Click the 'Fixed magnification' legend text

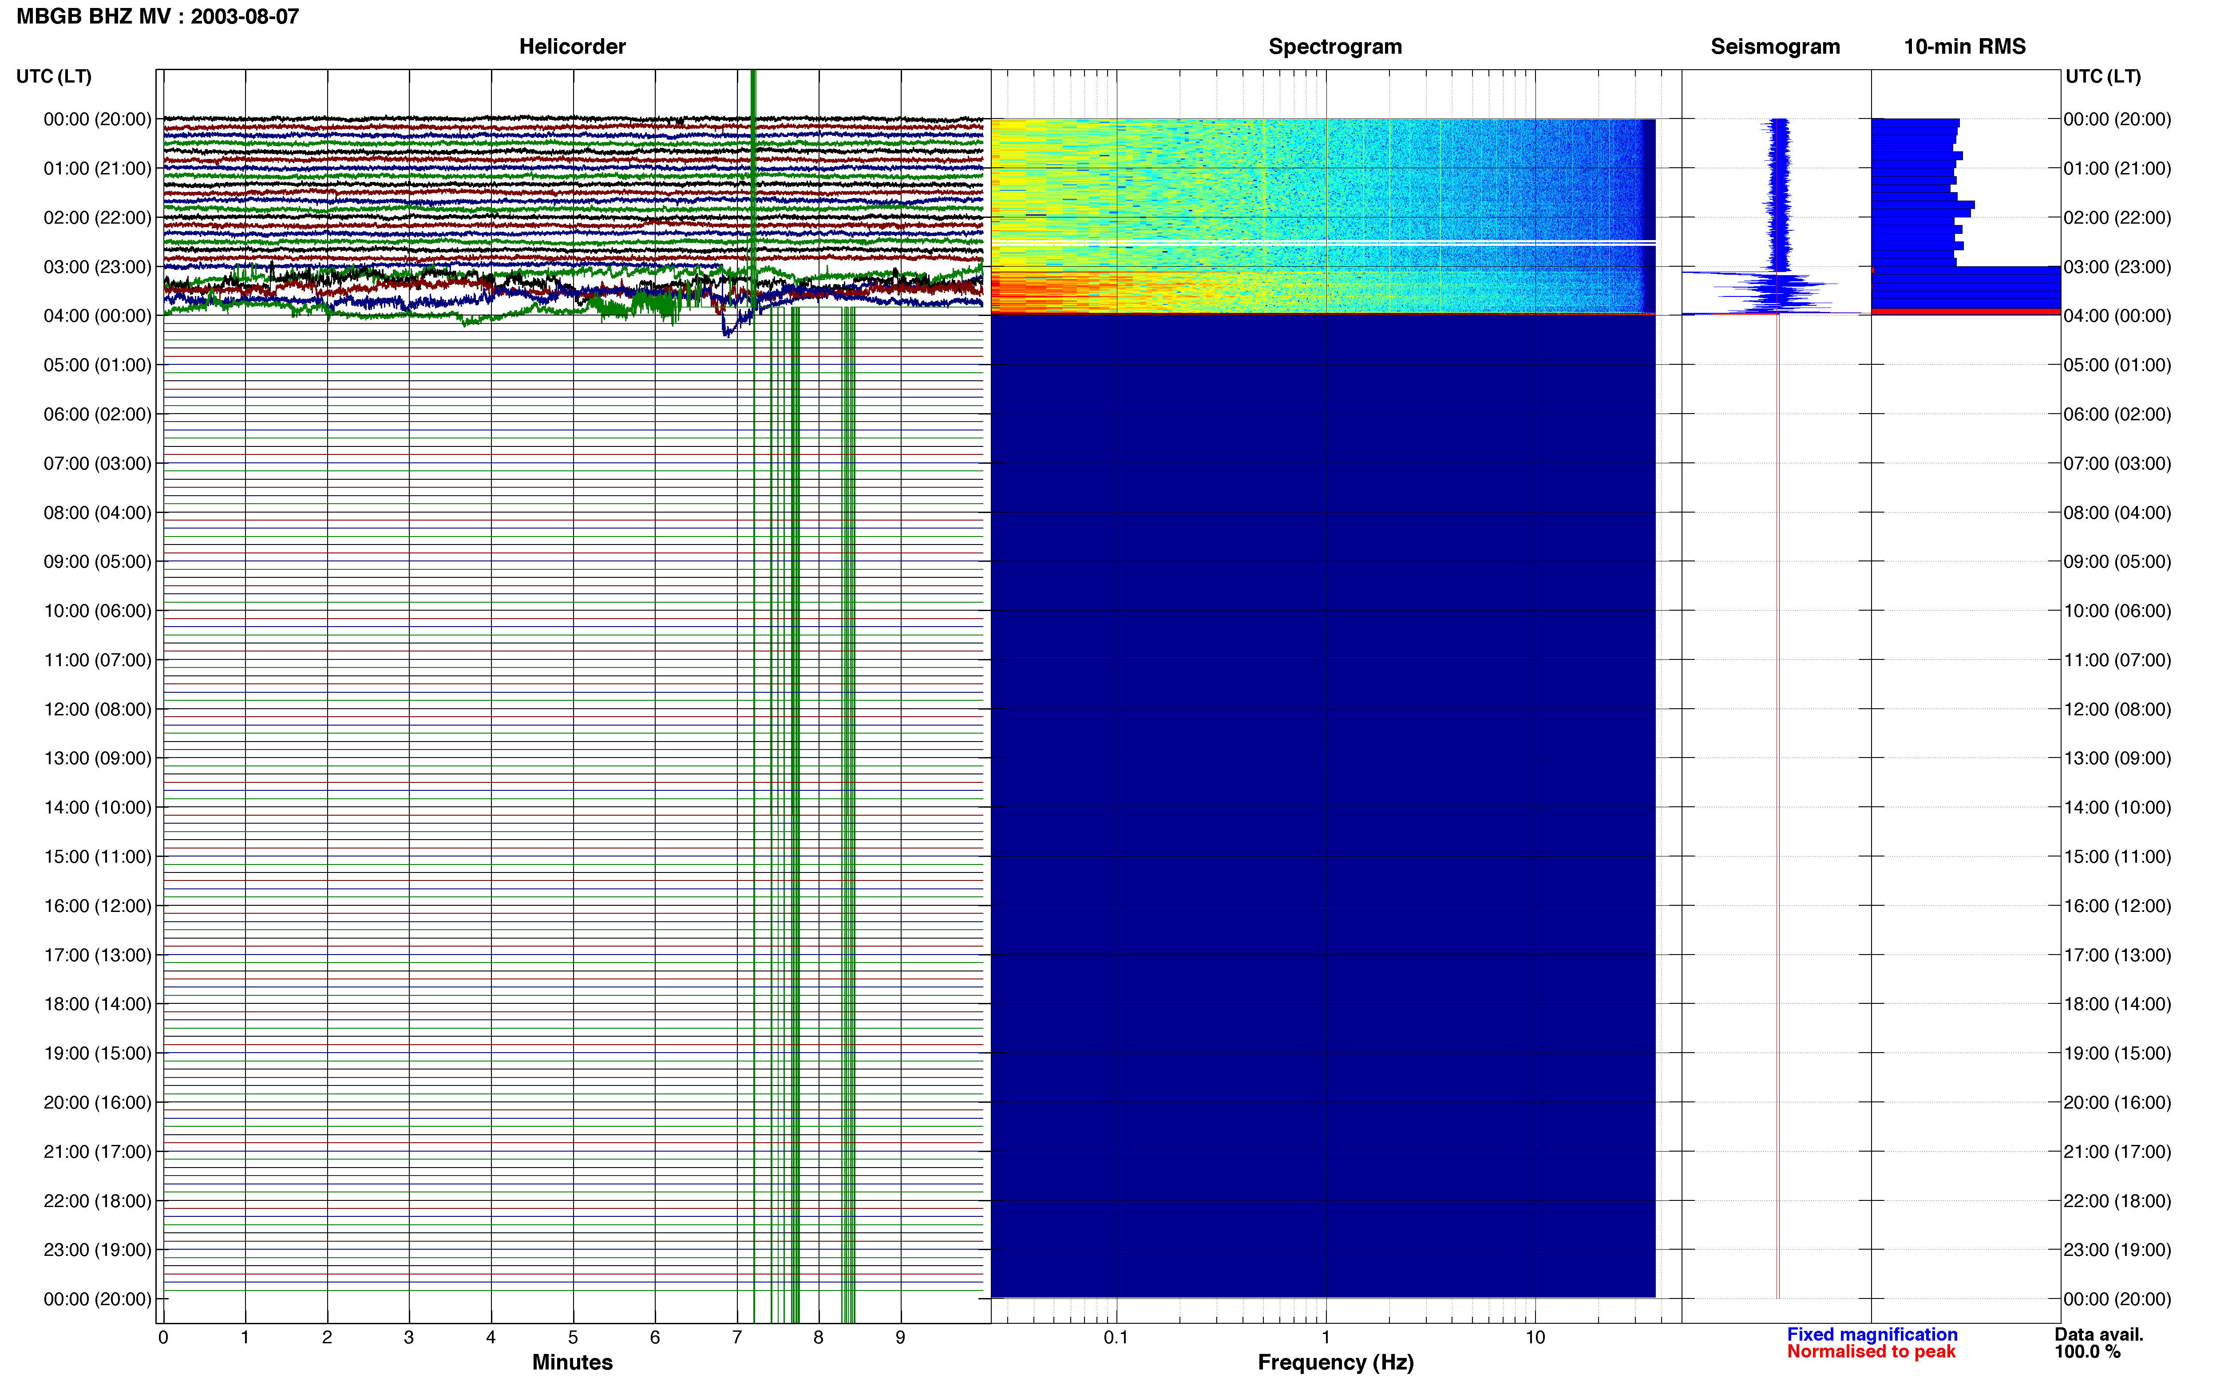[1872, 1334]
